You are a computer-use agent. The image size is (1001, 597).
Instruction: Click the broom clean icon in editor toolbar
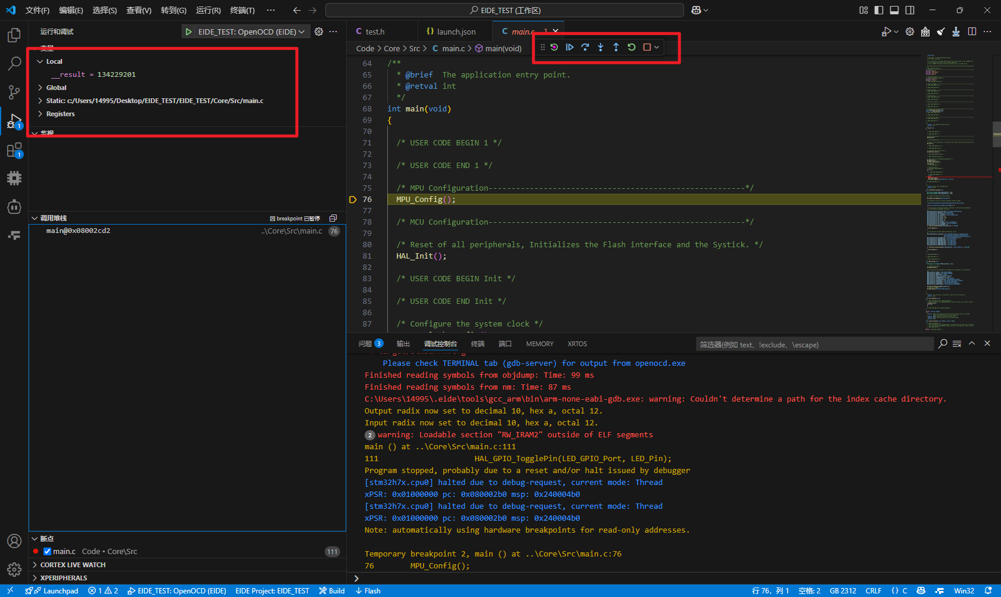941,32
